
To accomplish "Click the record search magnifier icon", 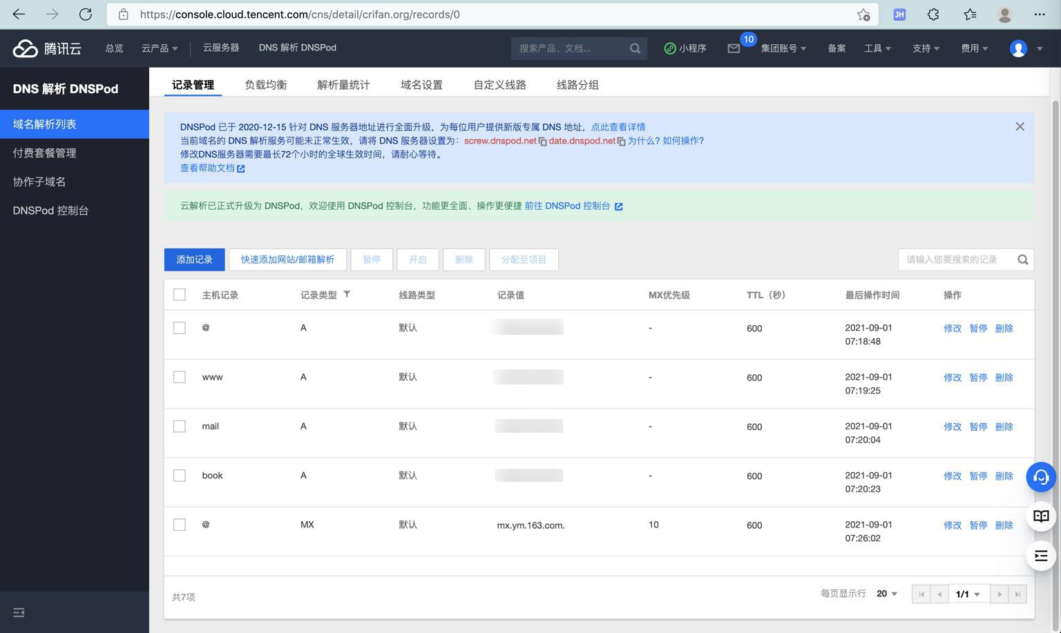I will click(1023, 260).
